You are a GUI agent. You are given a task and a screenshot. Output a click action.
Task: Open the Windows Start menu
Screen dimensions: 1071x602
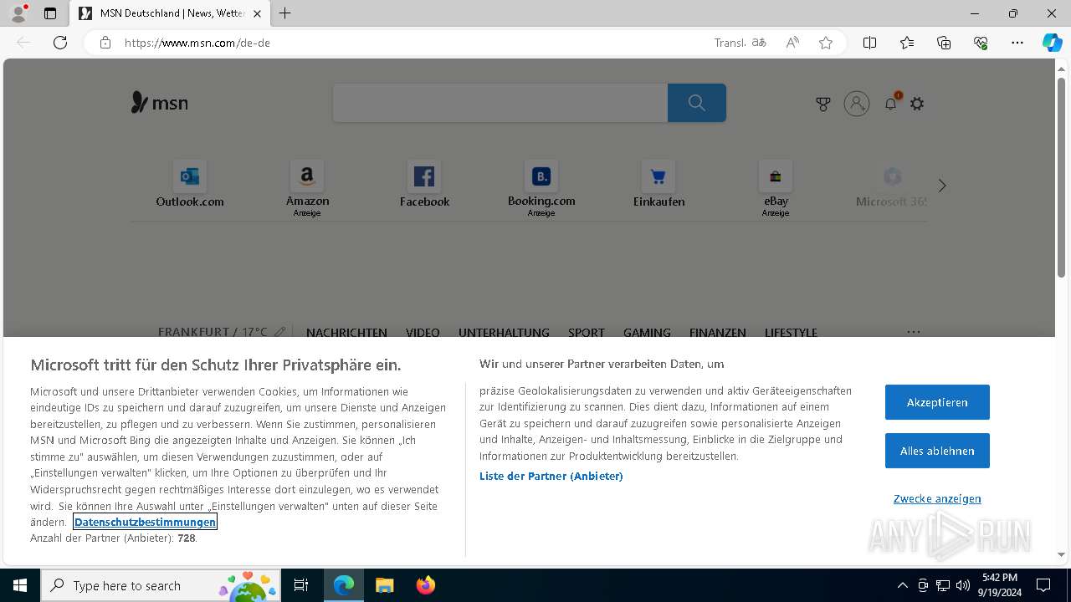click(20, 585)
